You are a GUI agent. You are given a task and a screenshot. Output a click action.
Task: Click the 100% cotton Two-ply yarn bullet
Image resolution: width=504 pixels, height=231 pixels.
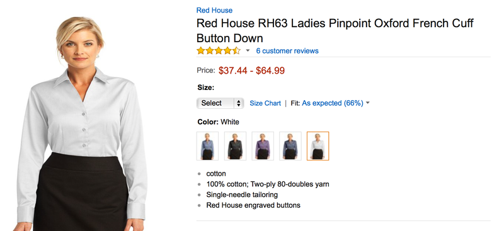pyautogui.click(x=268, y=184)
